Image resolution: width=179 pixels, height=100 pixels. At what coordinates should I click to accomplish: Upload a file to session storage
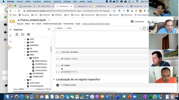pos(17,34)
